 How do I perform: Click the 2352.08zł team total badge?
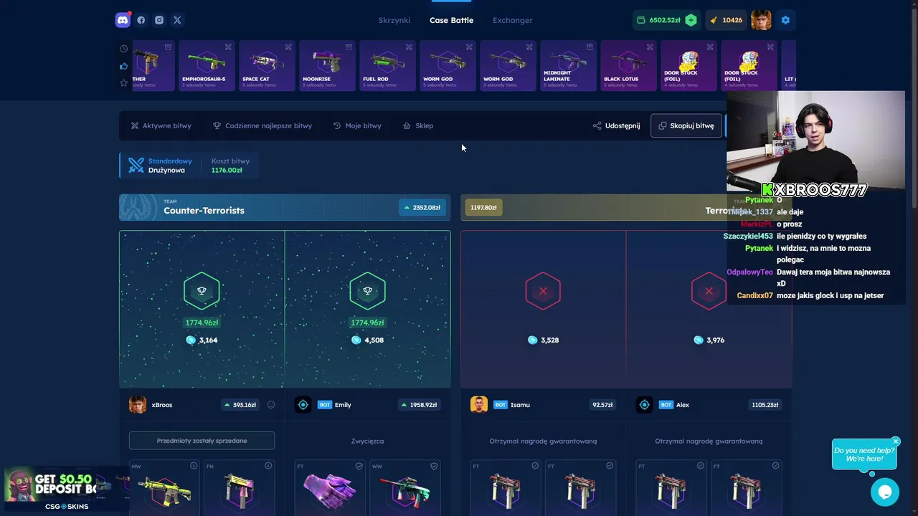point(422,207)
